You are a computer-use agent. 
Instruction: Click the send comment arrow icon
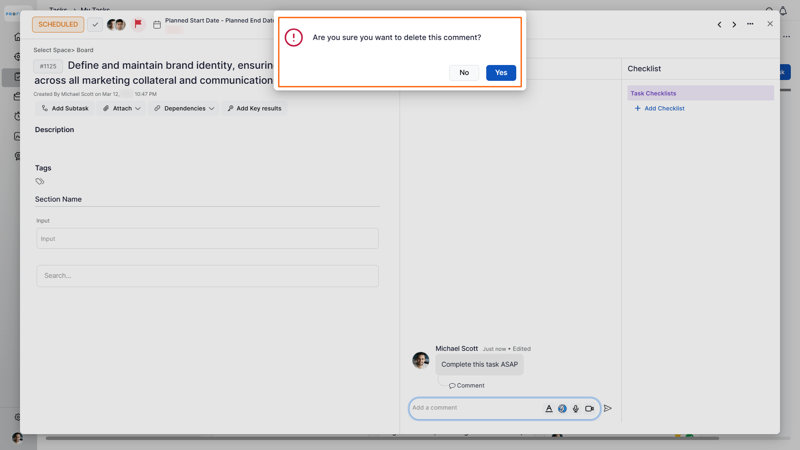coord(608,408)
